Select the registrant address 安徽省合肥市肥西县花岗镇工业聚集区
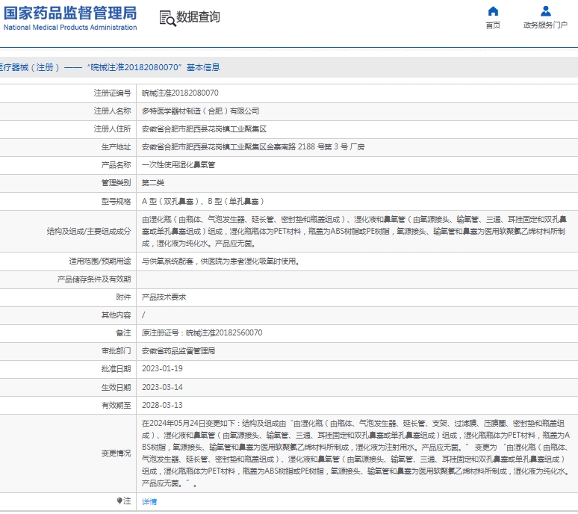Viewport: 578px width, 514px height. [204, 129]
